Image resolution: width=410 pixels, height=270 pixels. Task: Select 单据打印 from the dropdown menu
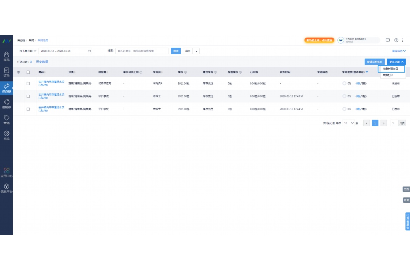388,75
